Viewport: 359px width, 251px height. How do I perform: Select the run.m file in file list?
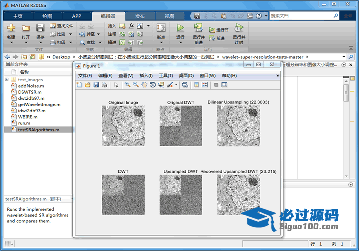tap(24, 123)
